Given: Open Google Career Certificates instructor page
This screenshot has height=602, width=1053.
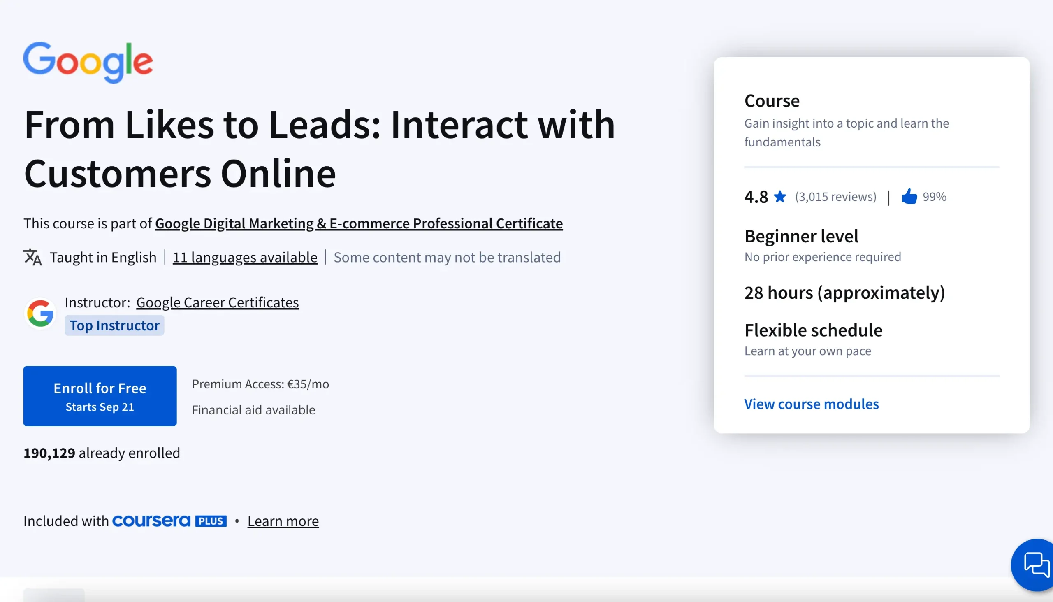Looking at the screenshot, I should (x=217, y=303).
